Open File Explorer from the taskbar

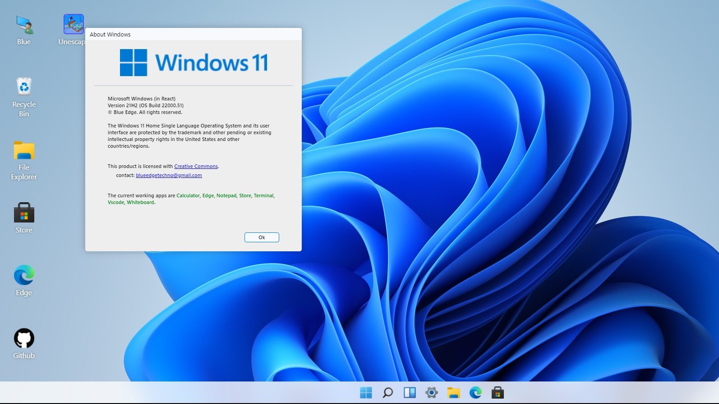click(453, 393)
